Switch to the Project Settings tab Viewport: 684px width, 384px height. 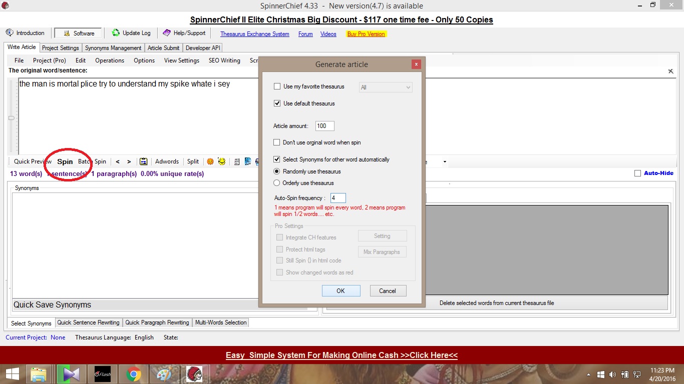click(x=60, y=48)
